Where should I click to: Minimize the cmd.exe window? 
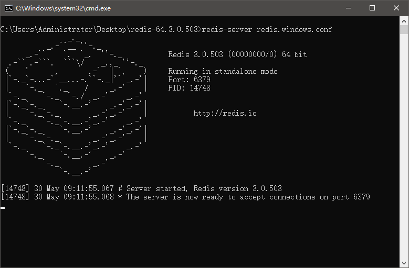(348, 8)
